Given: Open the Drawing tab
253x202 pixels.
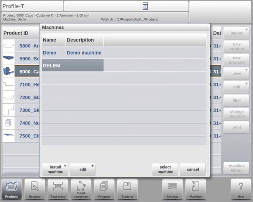Looking at the screenshot, I should (x=34, y=189).
